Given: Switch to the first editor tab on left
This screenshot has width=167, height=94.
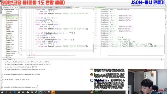Looking at the screenshot, I should [x=23, y=8].
